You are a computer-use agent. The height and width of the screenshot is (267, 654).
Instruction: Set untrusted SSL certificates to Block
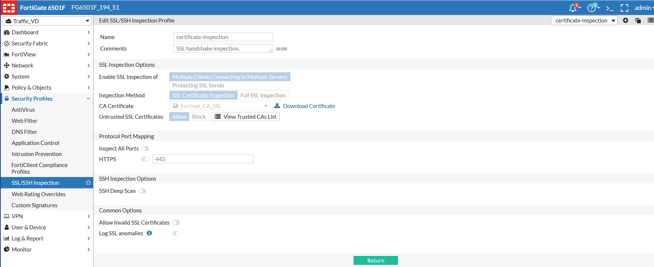pyautogui.click(x=199, y=117)
